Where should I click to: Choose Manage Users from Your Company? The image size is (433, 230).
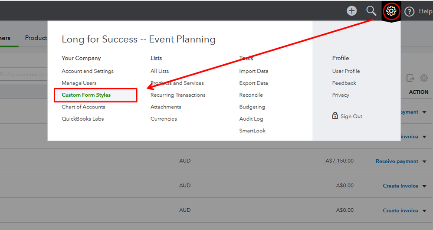pos(79,83)
